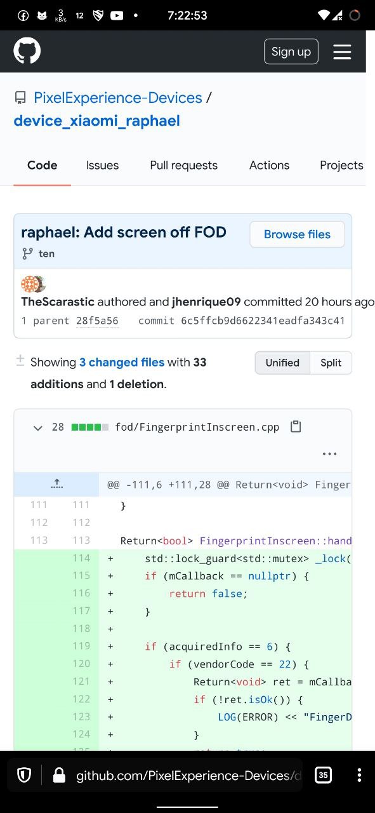Click the commit hash 6c5ffcb9d6622341eadfa343c41
The image size is (375, 813).
(263, 321)
